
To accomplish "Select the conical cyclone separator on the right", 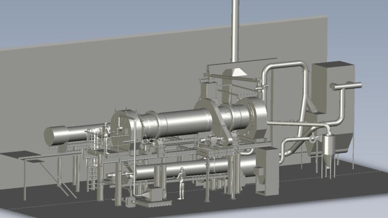I will [x=329, y=151].
